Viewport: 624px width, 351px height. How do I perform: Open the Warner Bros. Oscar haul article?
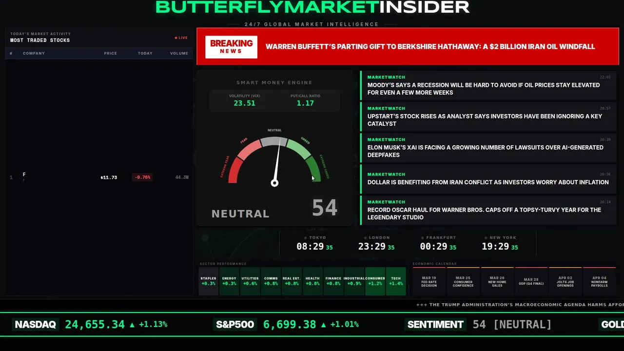point(488,210)
